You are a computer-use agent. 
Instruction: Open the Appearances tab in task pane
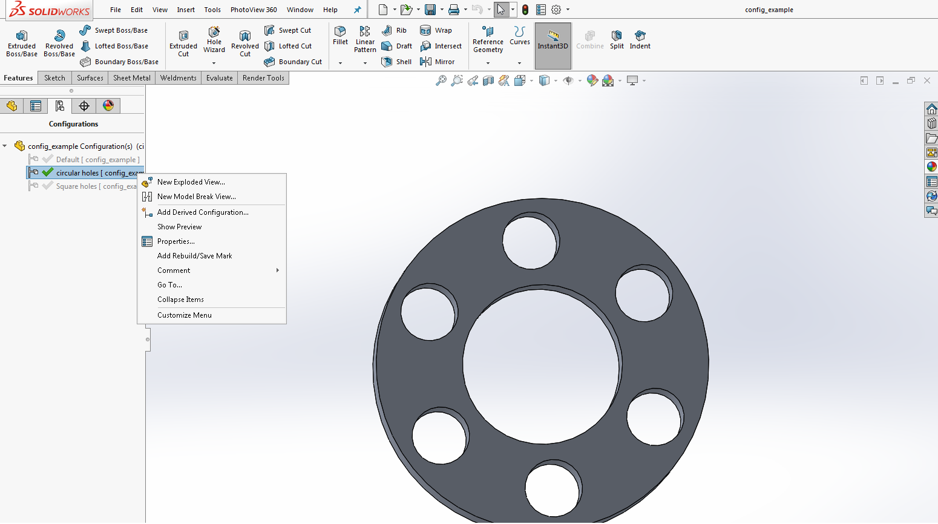coord(931,167)
